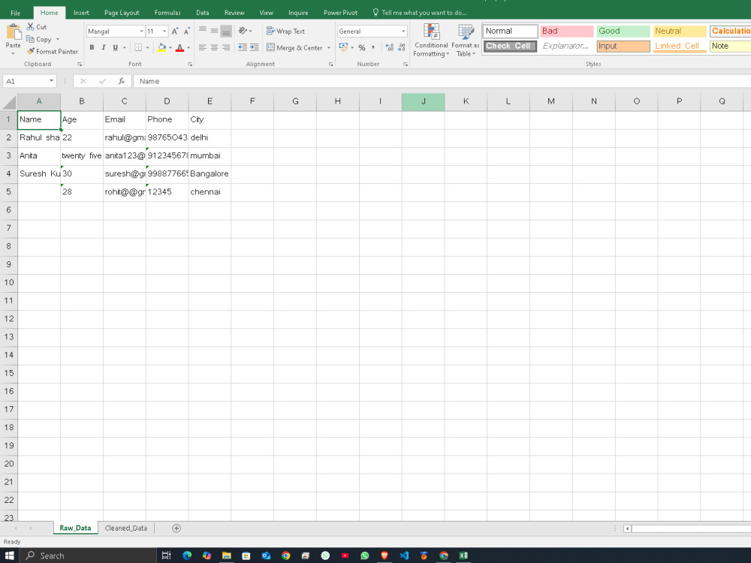Click the Tell me what you want search box
This screenshot has width=751, height=563.
(420, 13)
